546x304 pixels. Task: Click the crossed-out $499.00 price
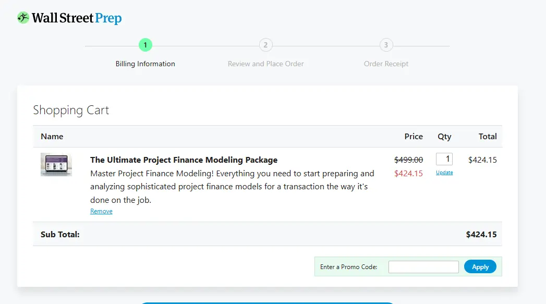point(408,160)
